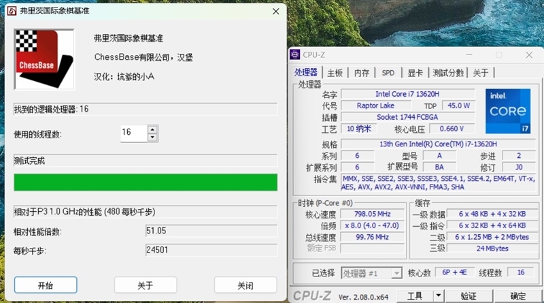Open the 内存 tab in CPU-Z

[x=362, y=73]
